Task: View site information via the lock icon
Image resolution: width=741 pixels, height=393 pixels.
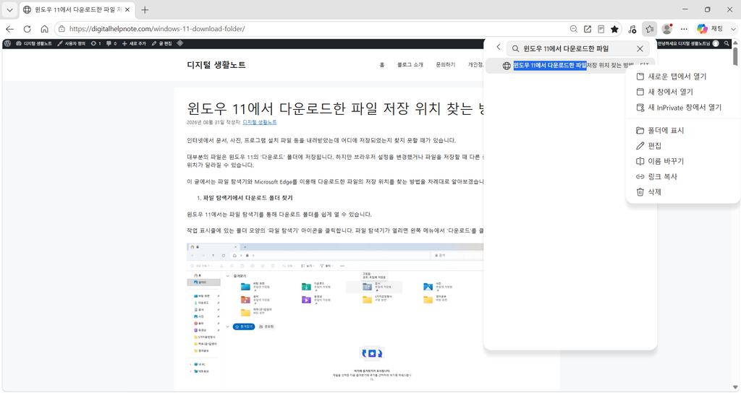Action: 62,29
